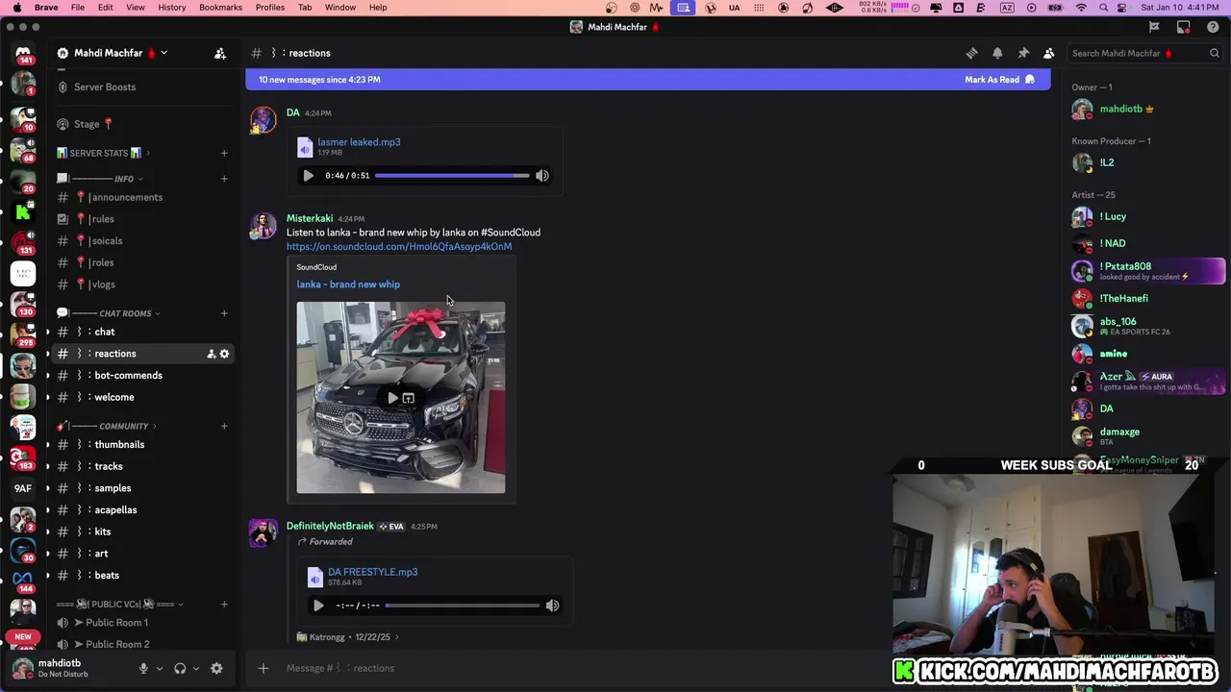Seek in lasmer leaked.mp3 progress bar
The image size is (1231, 692).
click(x=452, y=176)
